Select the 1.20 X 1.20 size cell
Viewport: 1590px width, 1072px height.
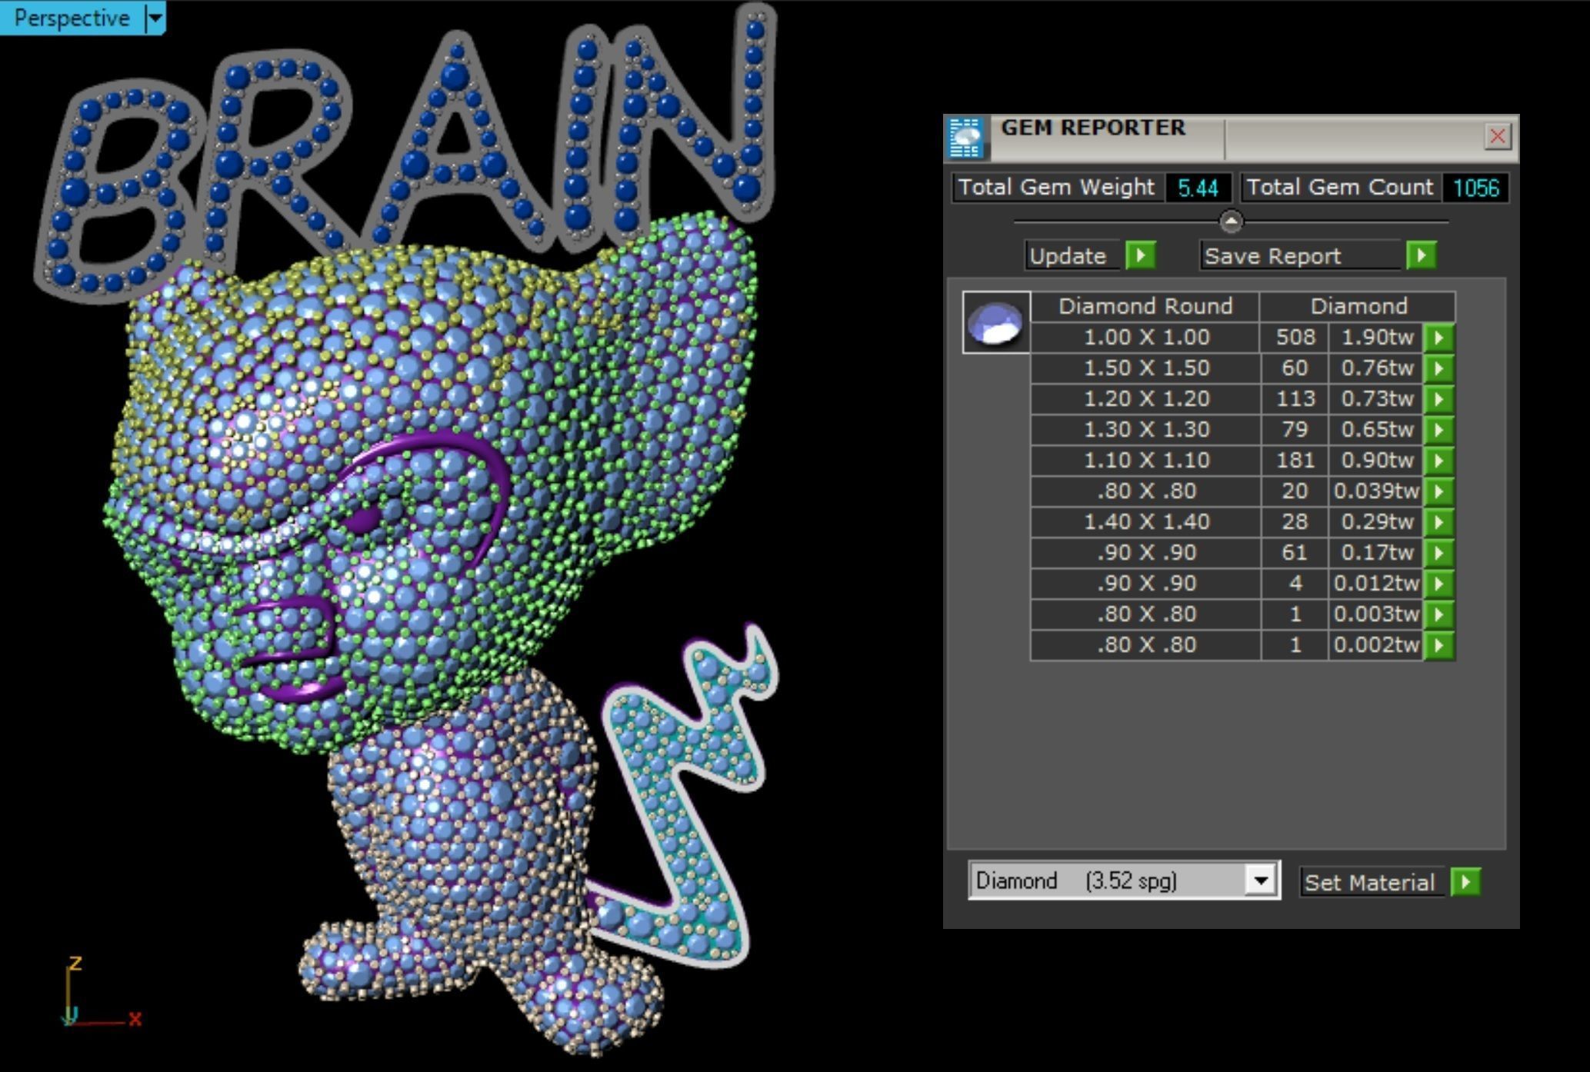click(x=1145, y=399)
